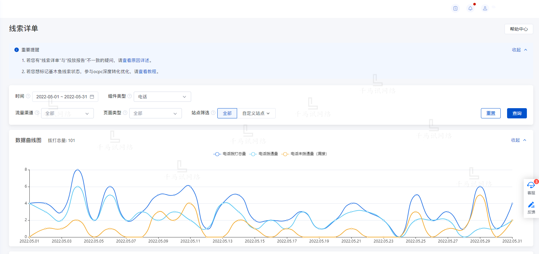This screenshot has width=539, height=254.
Task: Click the 重置 reset button
Action: tap(490, 113)
